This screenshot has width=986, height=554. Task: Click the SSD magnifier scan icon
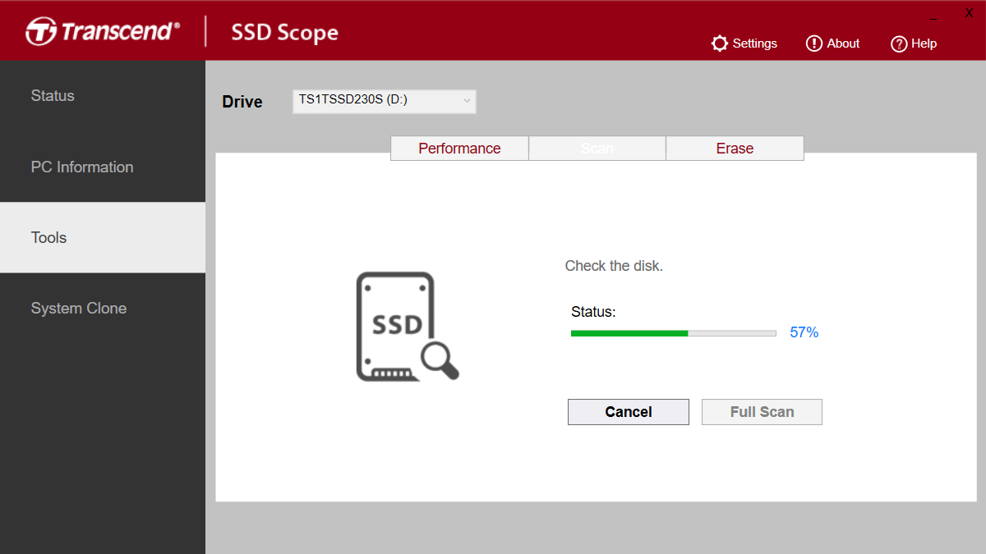coord(408,327)
